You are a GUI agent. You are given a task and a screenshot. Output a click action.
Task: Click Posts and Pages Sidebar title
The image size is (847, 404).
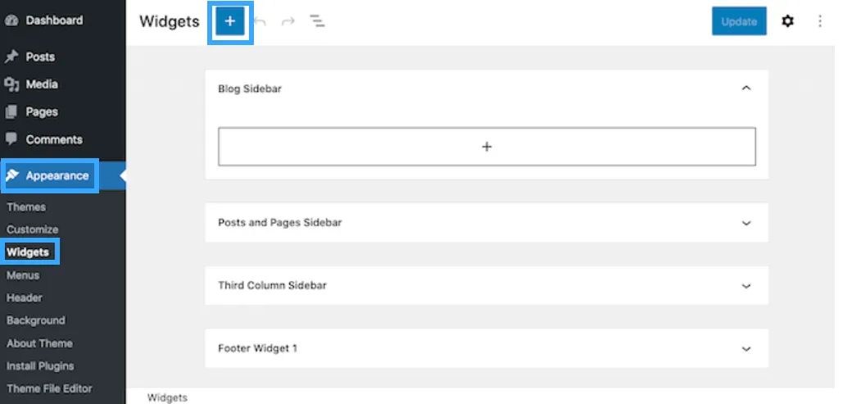click(x=280, y=223)
